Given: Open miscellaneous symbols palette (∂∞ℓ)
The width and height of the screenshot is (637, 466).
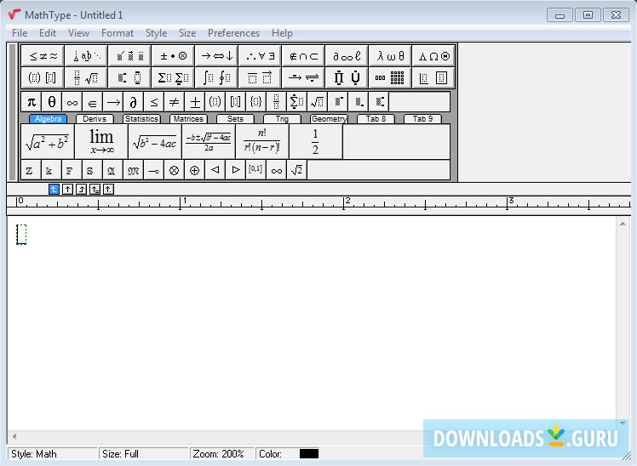Looking at the screenshot, I should [x=347, y=56].
